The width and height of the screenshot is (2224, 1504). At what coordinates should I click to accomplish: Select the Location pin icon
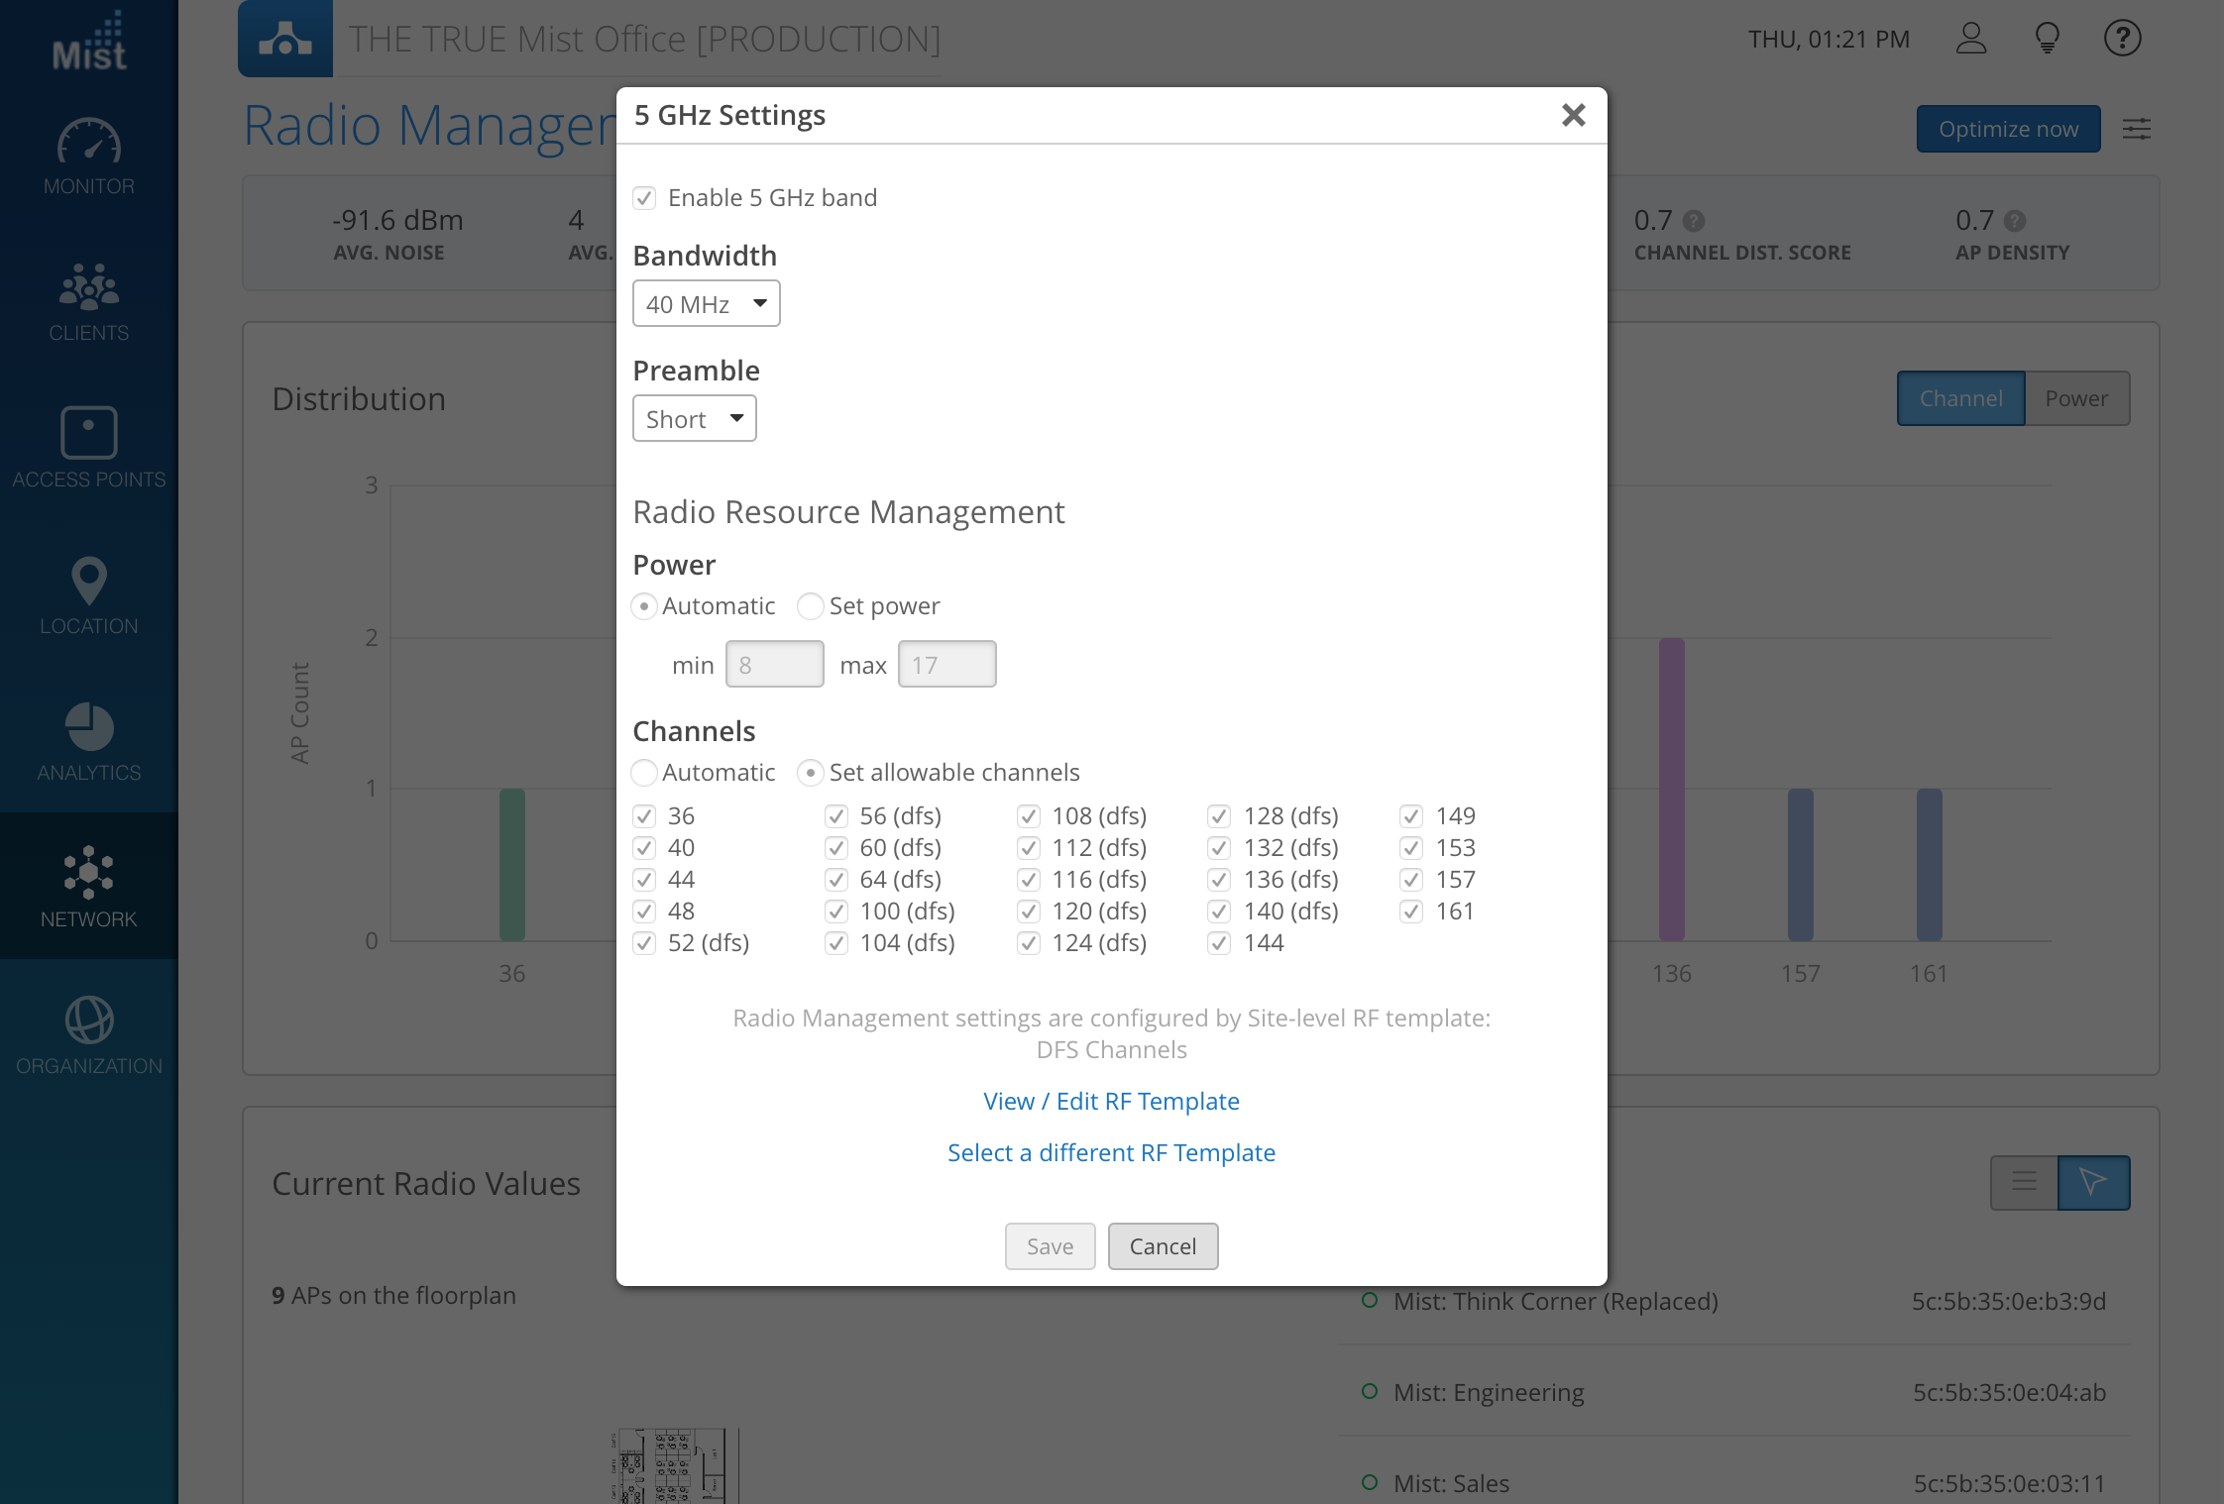click(x=88, y=581)
